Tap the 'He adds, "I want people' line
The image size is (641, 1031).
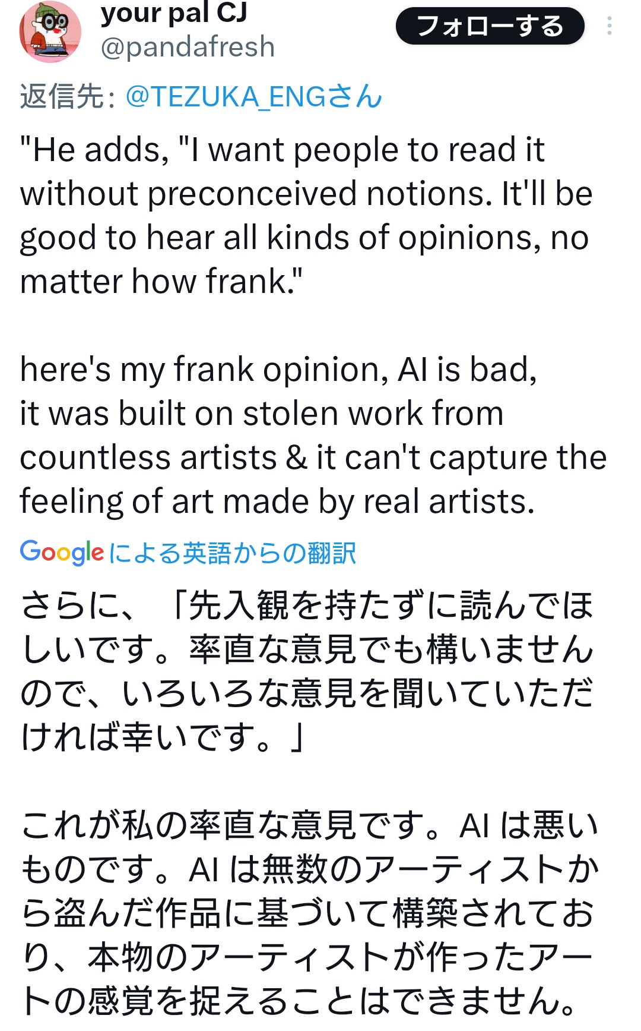pos(282,150)
